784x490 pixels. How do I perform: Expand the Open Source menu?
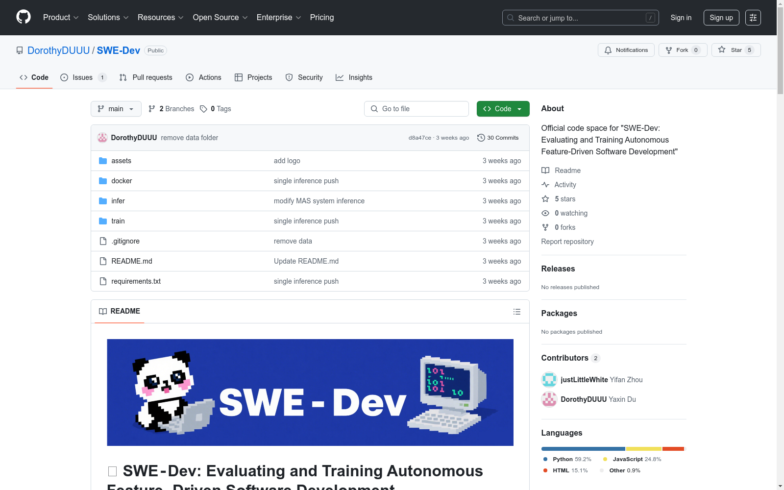tap(220, 18)
